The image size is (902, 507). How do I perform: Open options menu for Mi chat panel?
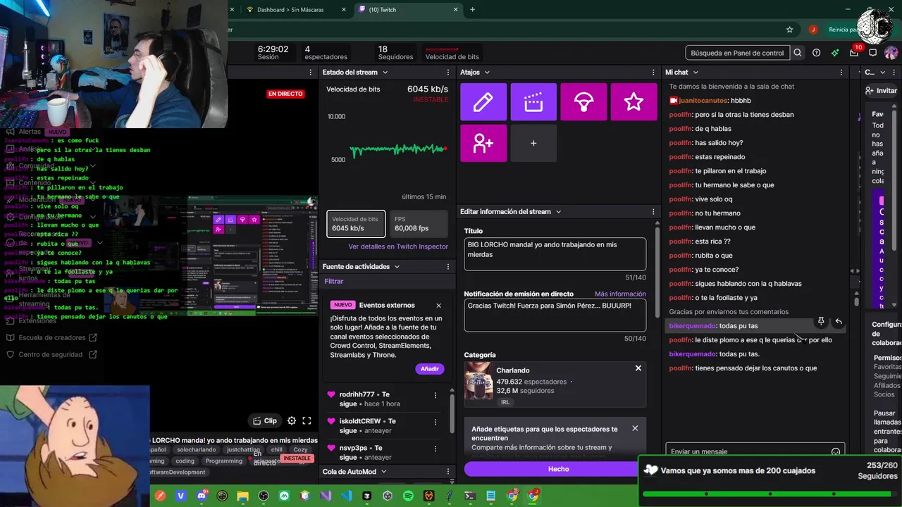841,73
